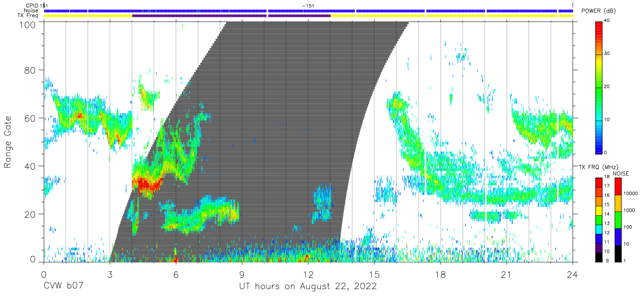Click the 'CVW b07' radar beam label

(65, 287)
